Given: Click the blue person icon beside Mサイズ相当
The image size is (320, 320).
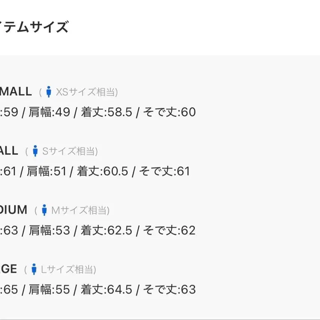Looking at the screenshot, I should pos(44,210).
